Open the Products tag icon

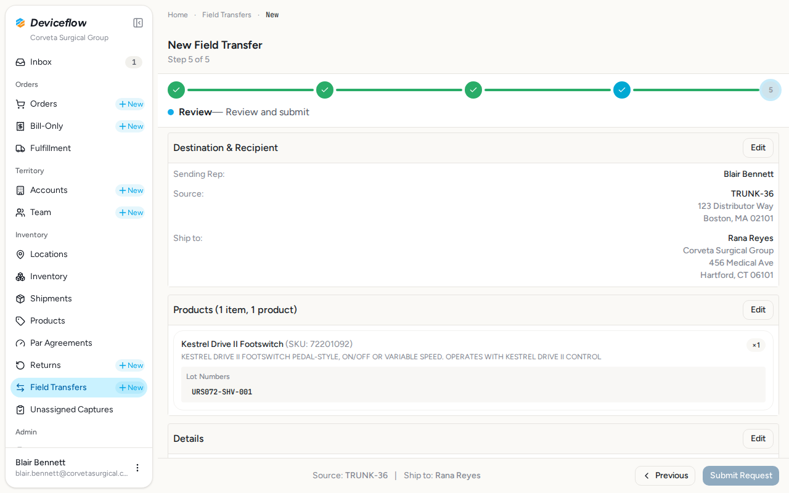[20, 321]
